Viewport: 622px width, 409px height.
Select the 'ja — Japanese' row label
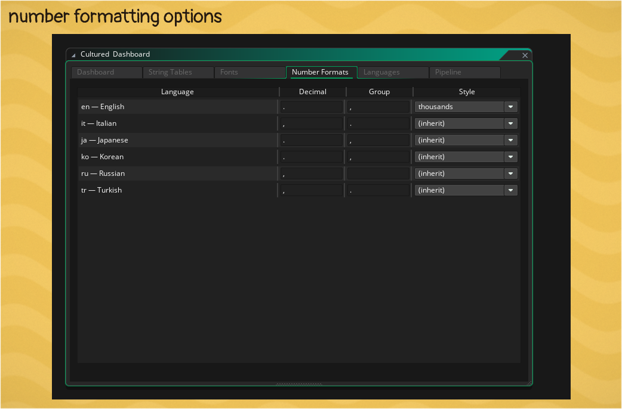point(104,140)
